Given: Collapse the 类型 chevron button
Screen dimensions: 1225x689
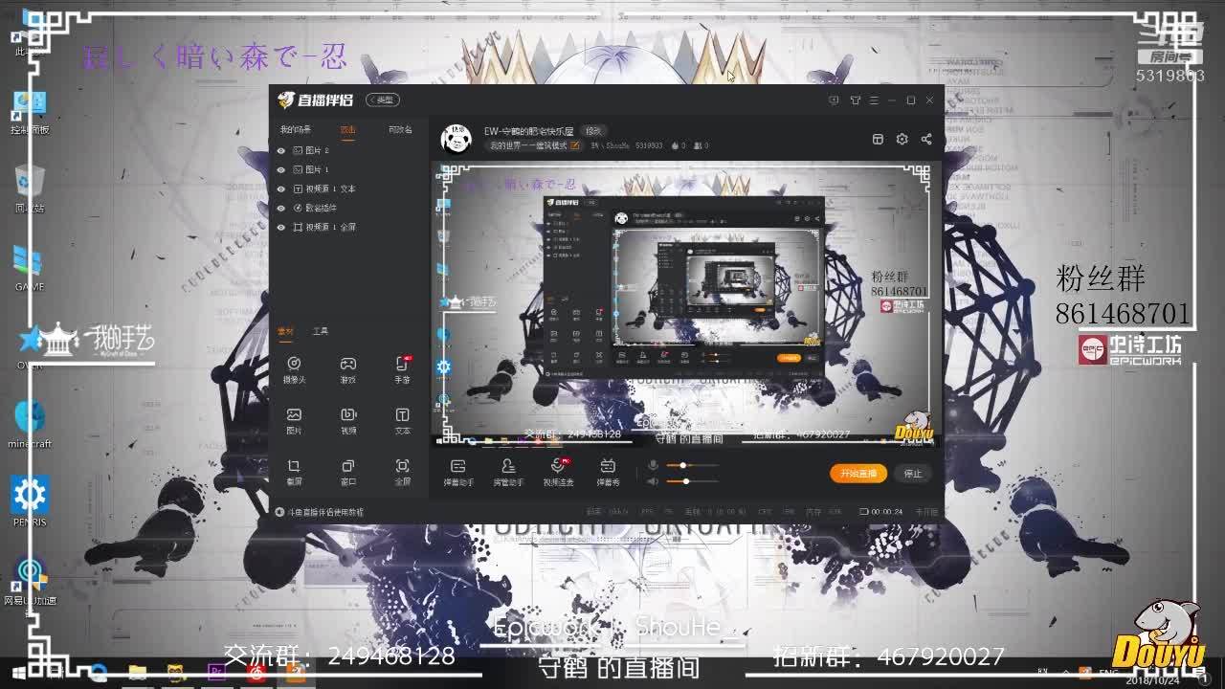Looking at the screenshot, I should (384, 100).
